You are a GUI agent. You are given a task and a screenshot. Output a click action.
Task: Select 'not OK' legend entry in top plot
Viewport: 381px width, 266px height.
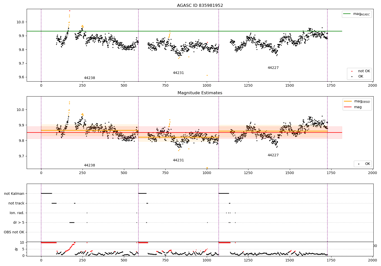click(364, 71)
